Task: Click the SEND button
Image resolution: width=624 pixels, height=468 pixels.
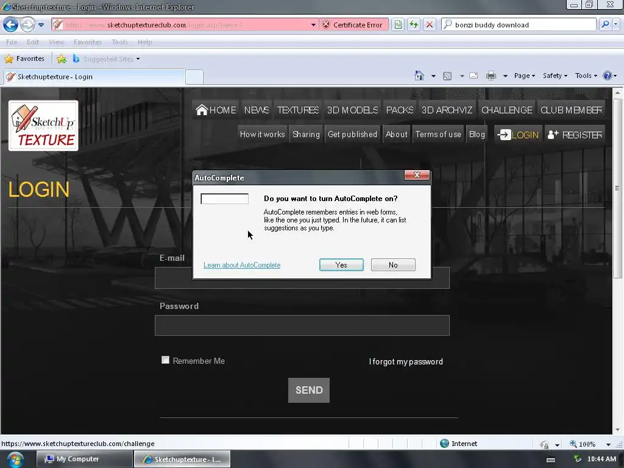Action: click(x=309, y=390)
